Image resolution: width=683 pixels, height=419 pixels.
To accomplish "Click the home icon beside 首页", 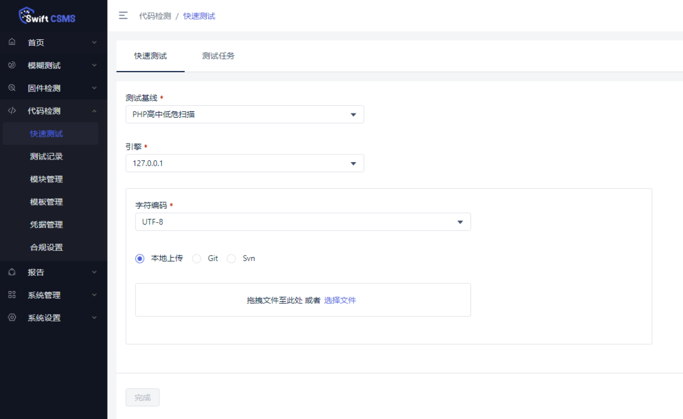I will tap(12, 42).
